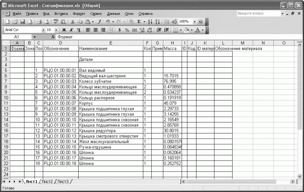Select row 5 via its row header

6,70
